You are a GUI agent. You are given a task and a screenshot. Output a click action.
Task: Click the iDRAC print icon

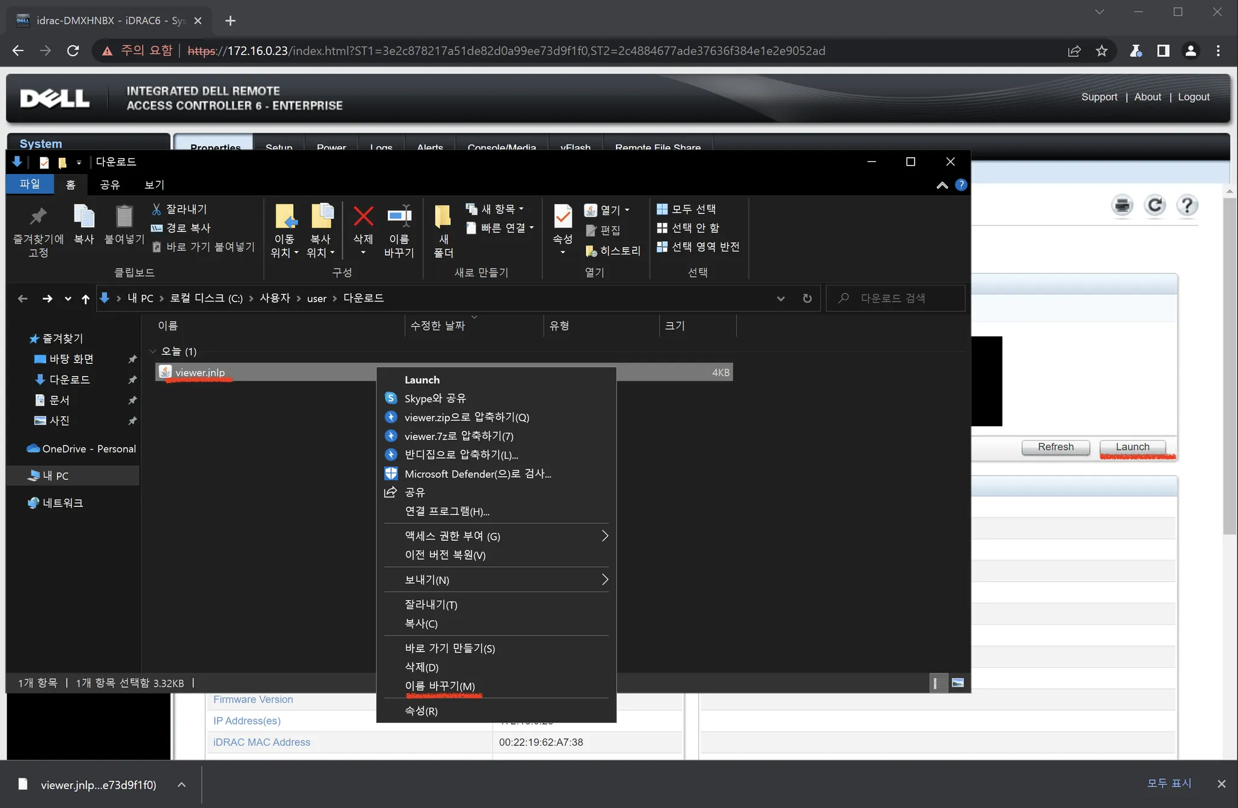pos(1123,205)
